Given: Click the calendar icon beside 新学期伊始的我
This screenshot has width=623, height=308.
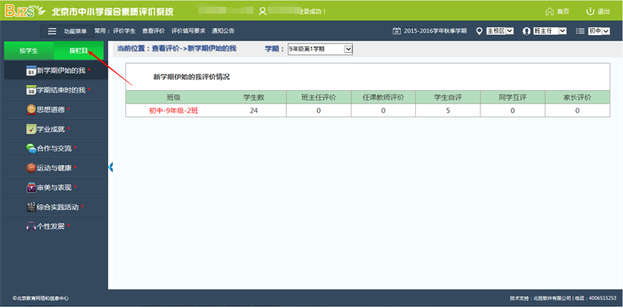Looking at the screenshot, I should (31, 71).
